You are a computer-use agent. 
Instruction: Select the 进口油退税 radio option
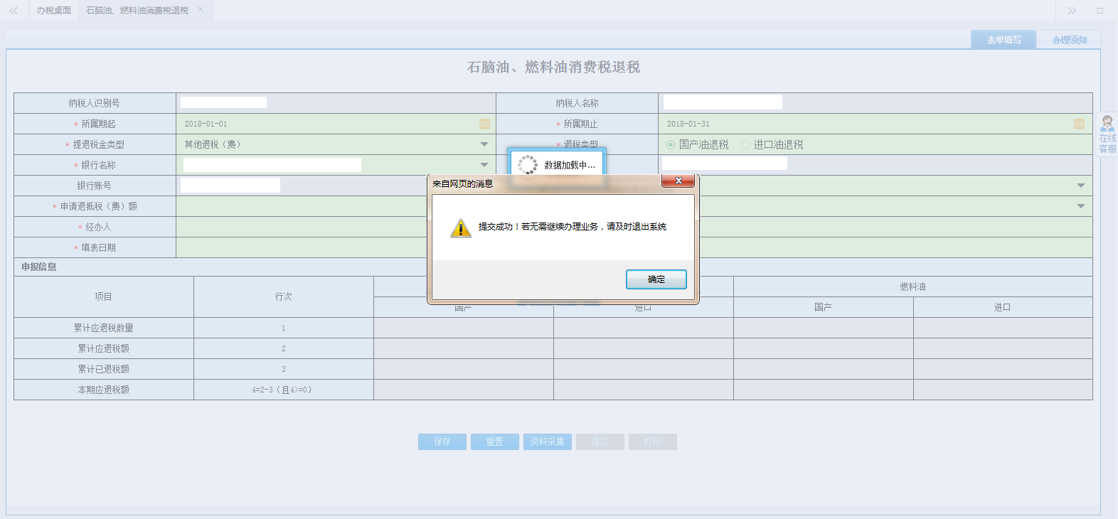click(x=745, y=144)
